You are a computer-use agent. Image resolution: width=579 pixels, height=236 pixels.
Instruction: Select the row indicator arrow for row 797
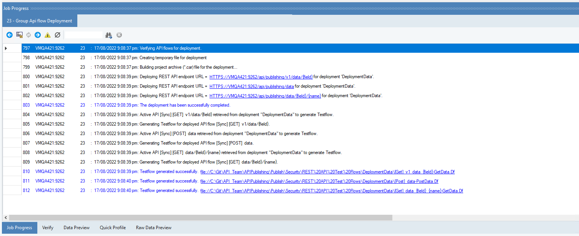[x=6, y=48]
